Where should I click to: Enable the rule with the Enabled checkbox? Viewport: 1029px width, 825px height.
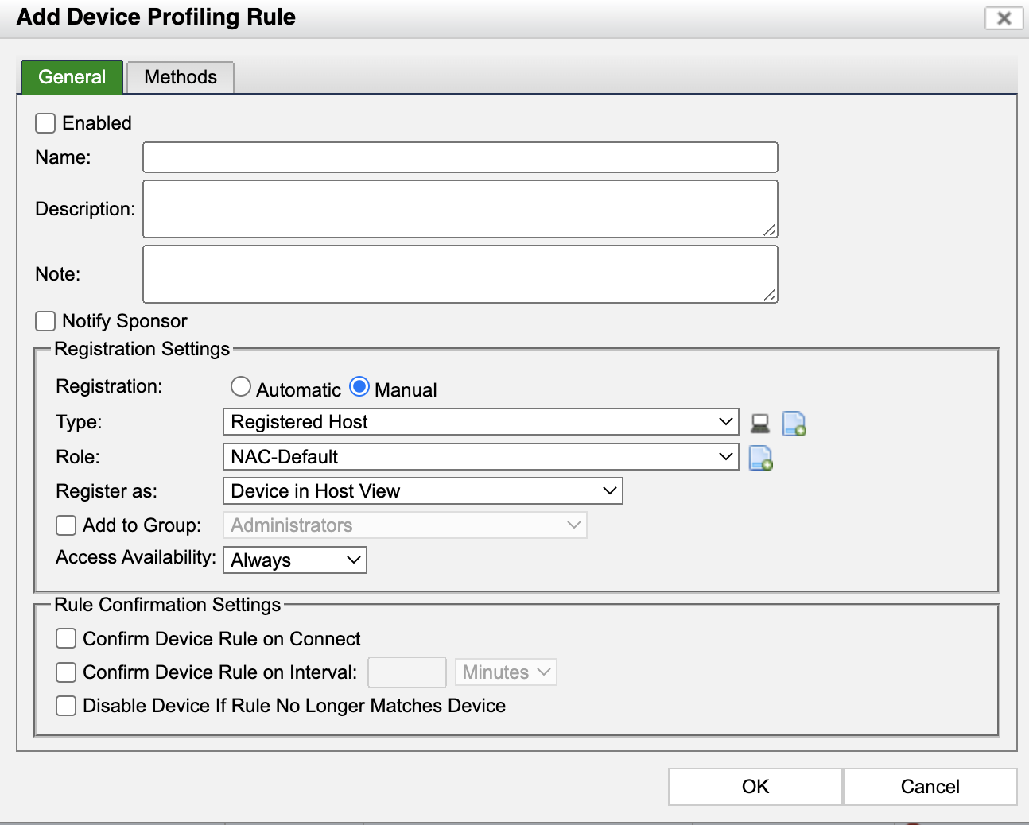46,123
